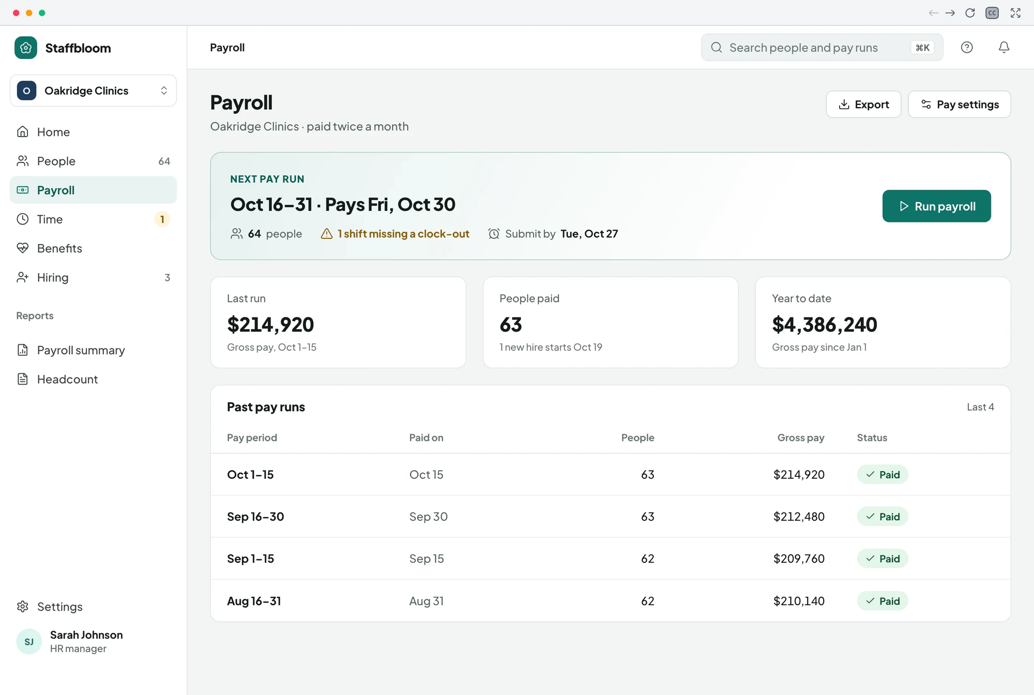The width and height of the screenshot is (1034, 695).
Task: Go to Home in sidebar
Action: 93,132
